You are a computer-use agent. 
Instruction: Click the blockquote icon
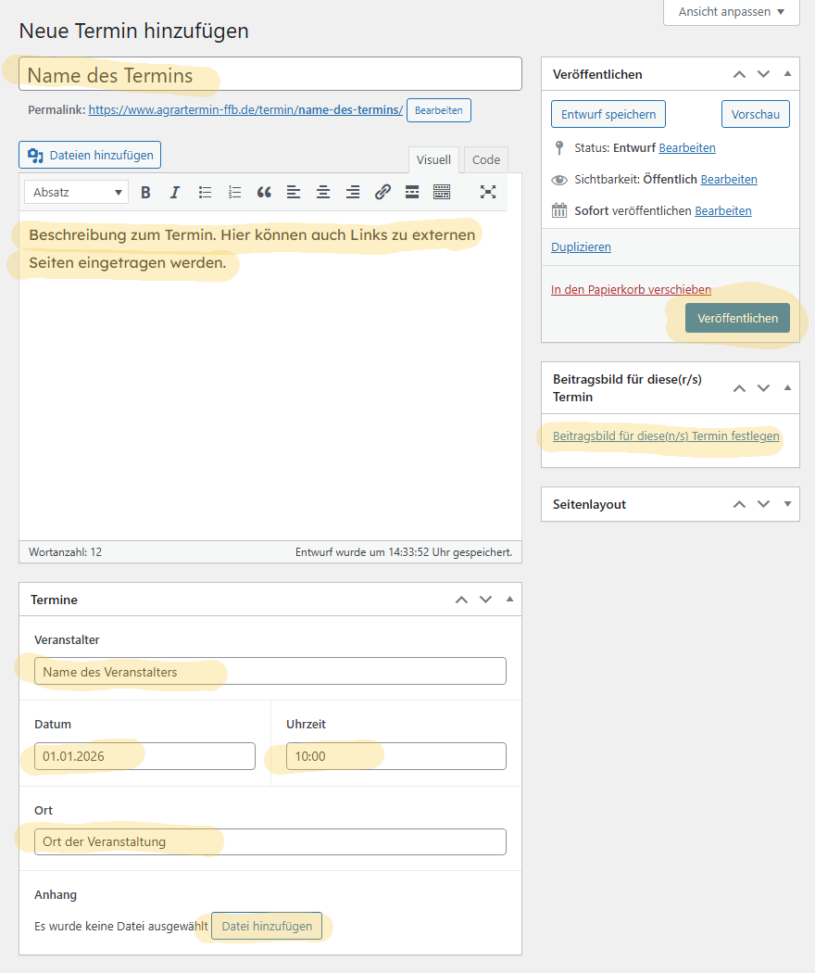(x=264, y=193)
